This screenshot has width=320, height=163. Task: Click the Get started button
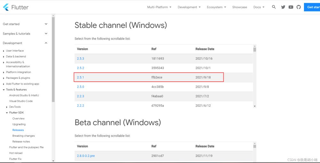[312, 7]
